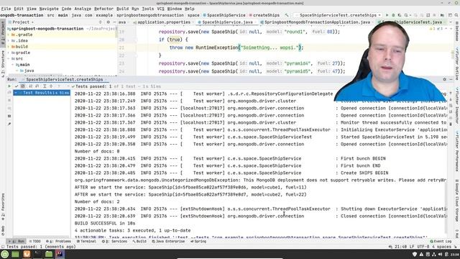Click the RuntimeException line in editor
Image resolution: width=460 pixels, height=259 pixels.
[x=236, y=47]
